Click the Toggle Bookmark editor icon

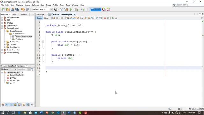click(93, 18)
